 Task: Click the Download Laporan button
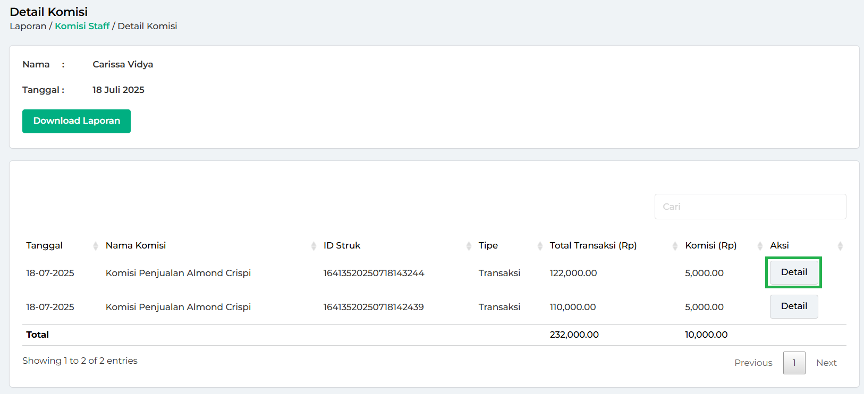[77, 121]
